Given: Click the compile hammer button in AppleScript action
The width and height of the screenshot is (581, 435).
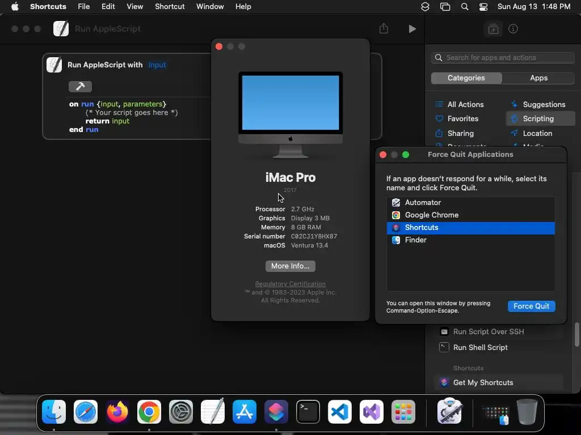Looking at the screenshot, I should [x=80, y=87].
